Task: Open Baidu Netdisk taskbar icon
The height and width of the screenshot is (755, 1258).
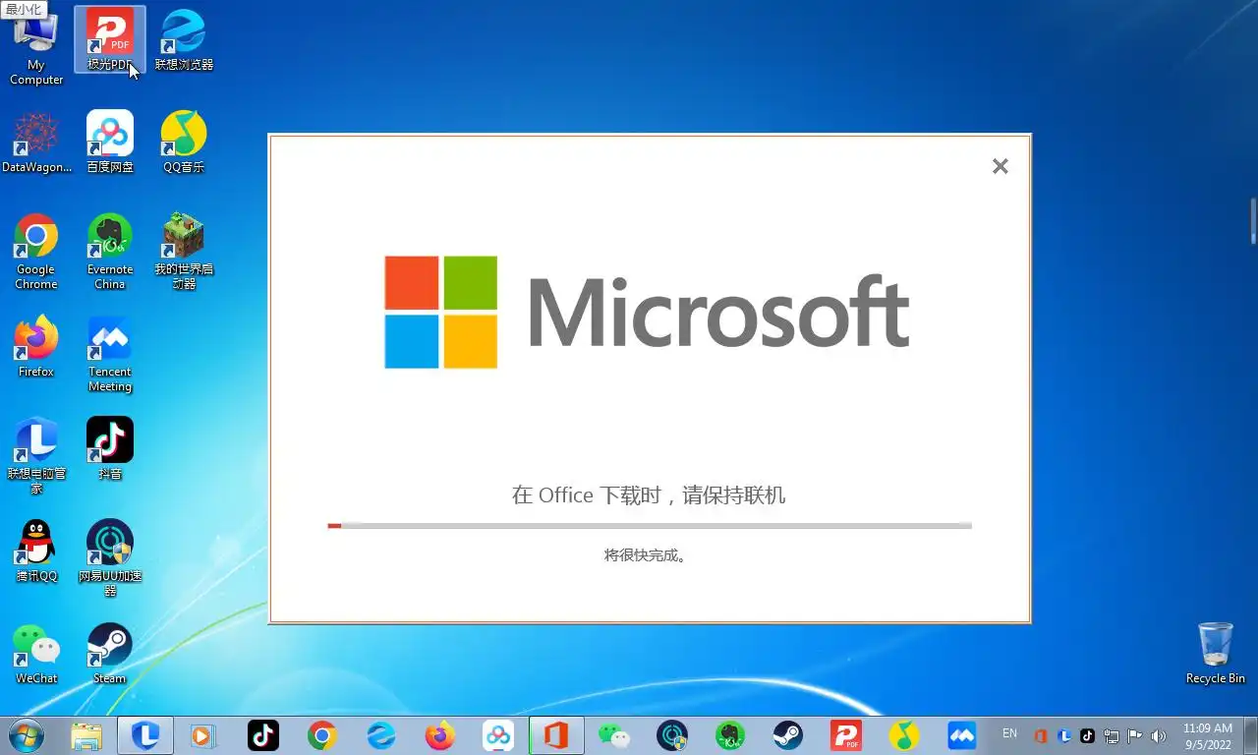Action: pyautogui.click(x=498, y=735)
